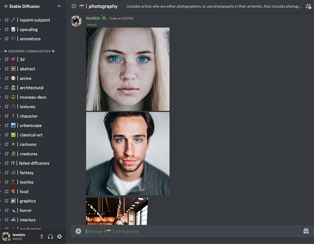The image size is (314, 244).
Task: Select the urbanscape channel
Action: [x=30, y=125]
